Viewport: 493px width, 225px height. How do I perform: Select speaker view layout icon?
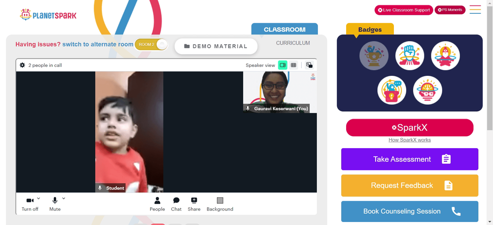pyautogui.click(x=282, y=65)
